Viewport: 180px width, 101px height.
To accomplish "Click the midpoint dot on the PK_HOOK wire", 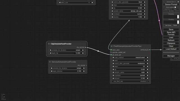I will [98, 51].
